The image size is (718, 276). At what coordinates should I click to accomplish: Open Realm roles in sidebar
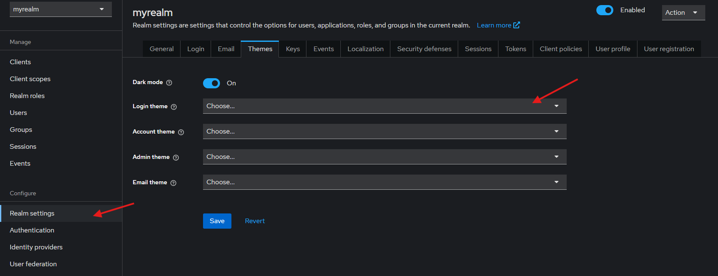tap(61, 96)
